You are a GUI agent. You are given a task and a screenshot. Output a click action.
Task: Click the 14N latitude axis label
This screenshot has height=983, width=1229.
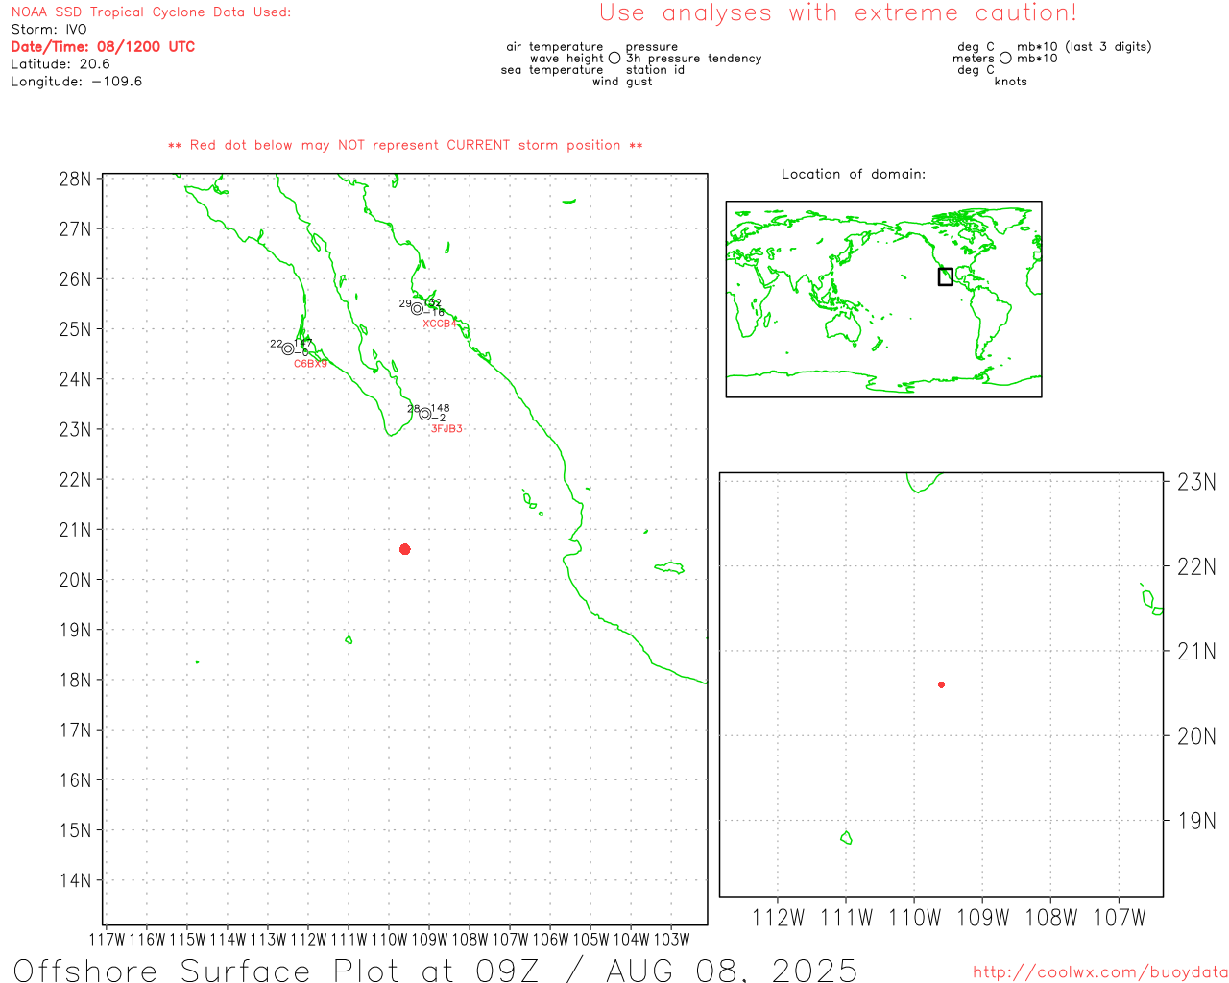pyautogui.click(x=75, y=880)
